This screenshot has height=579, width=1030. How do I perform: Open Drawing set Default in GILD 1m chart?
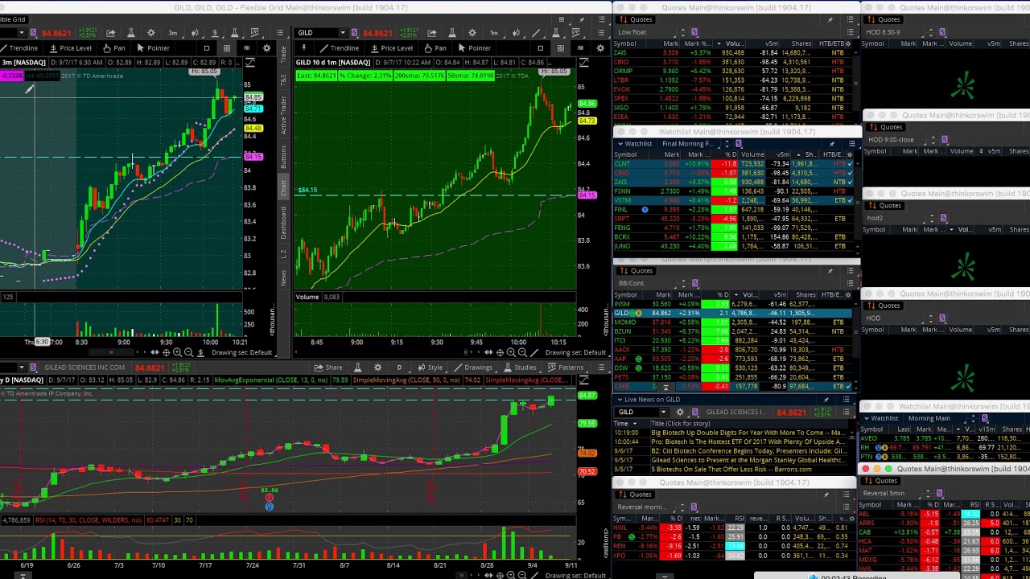point(575,352)
